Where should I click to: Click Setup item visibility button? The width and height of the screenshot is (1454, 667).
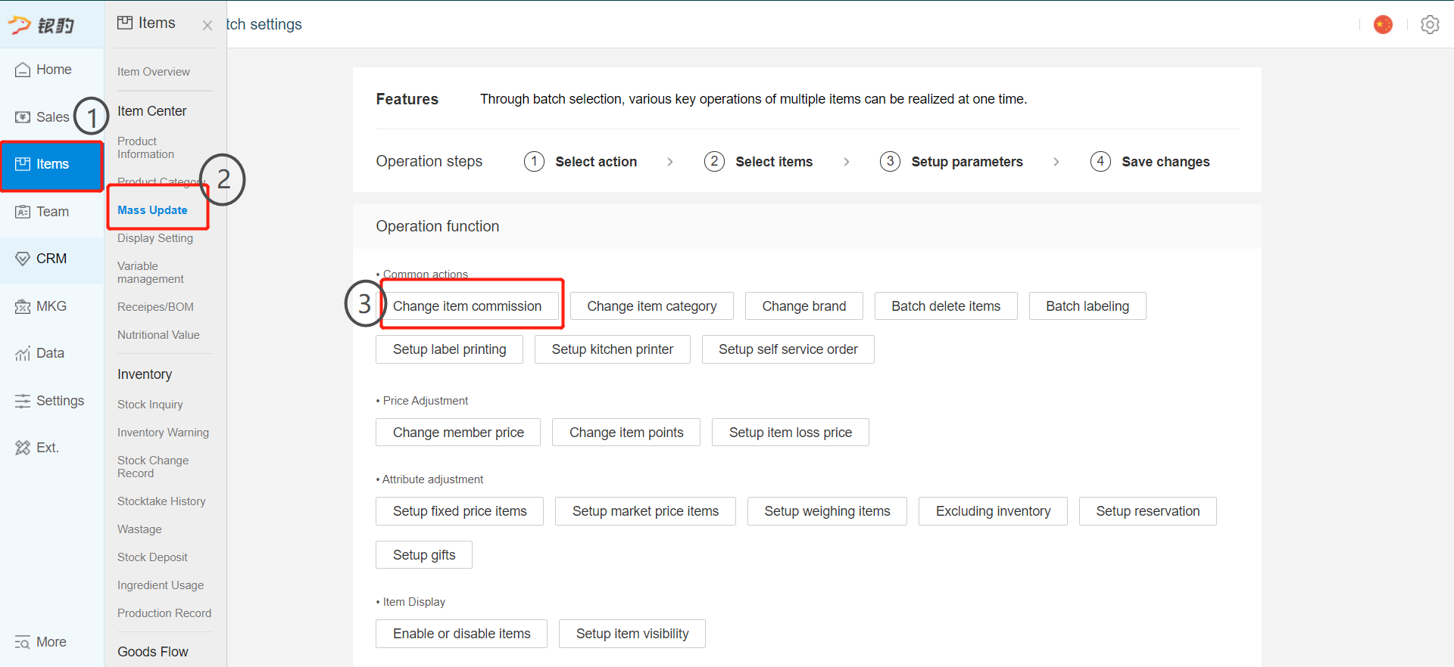coord(632,634)
